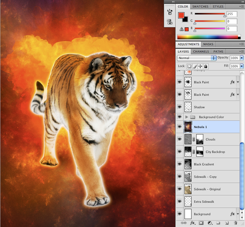
Task: Open the Layers panel options menu
Action: [241, 52]
